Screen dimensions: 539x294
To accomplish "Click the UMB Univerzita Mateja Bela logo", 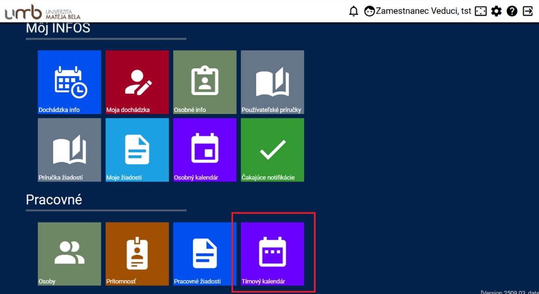I will coord(43,13).
